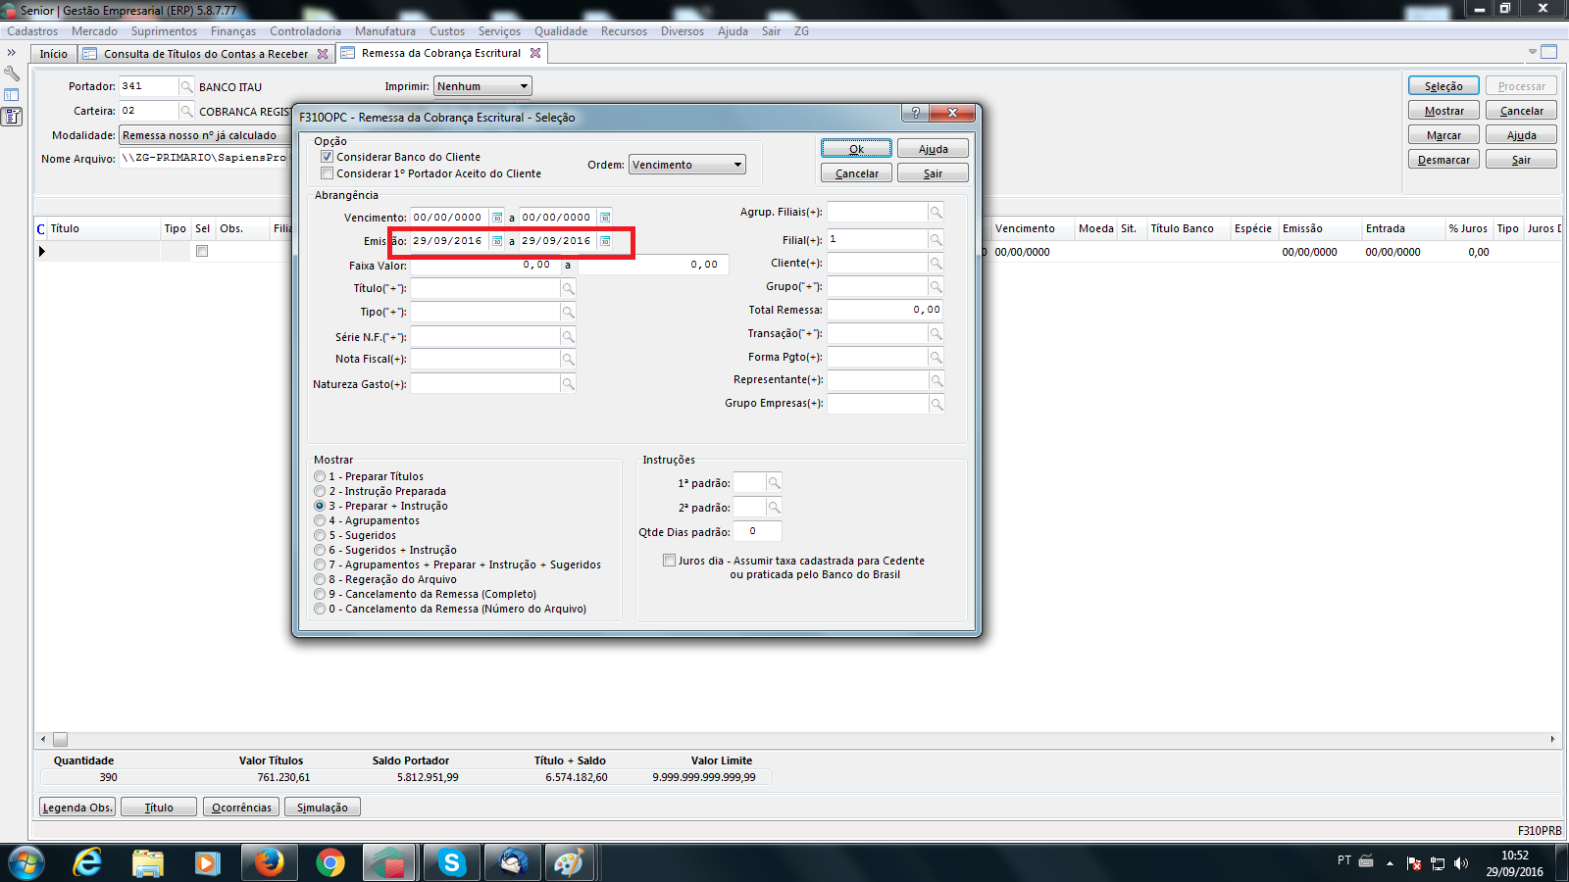The height and width of the screenshot is (882, 1569).
Task: Click the wrench tool icon in left sidebar
Action: coord(12,73)
